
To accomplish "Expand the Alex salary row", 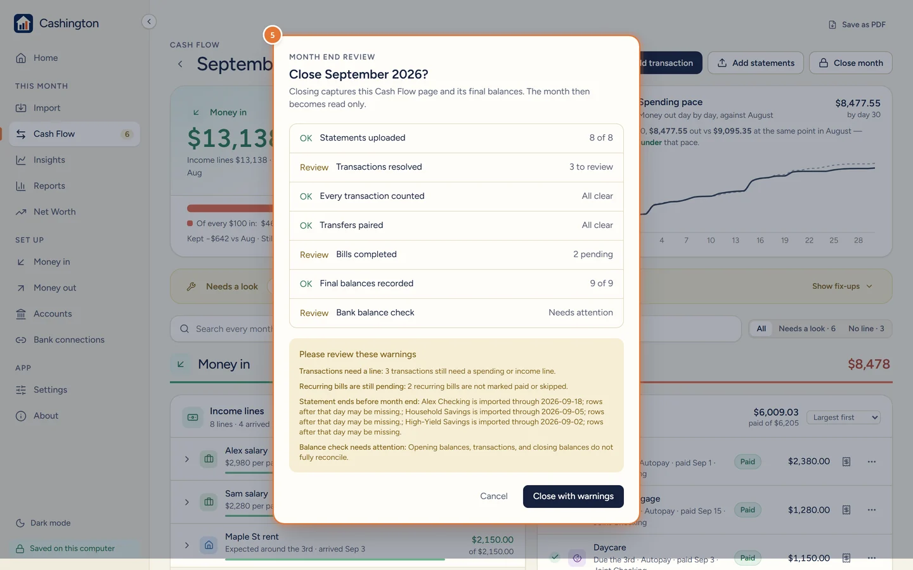I will click(x=186, y=459).
